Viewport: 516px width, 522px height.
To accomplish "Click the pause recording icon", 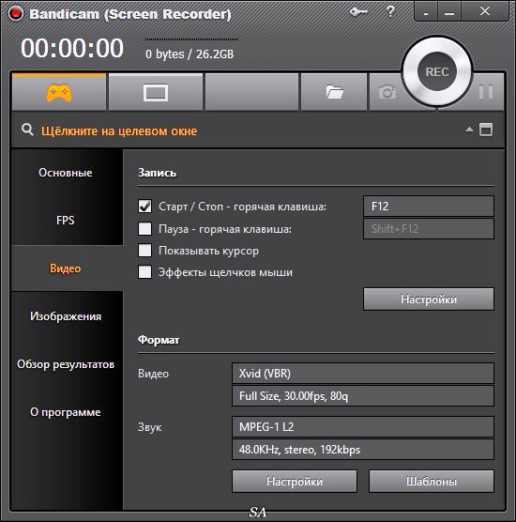I will [486, 92].
